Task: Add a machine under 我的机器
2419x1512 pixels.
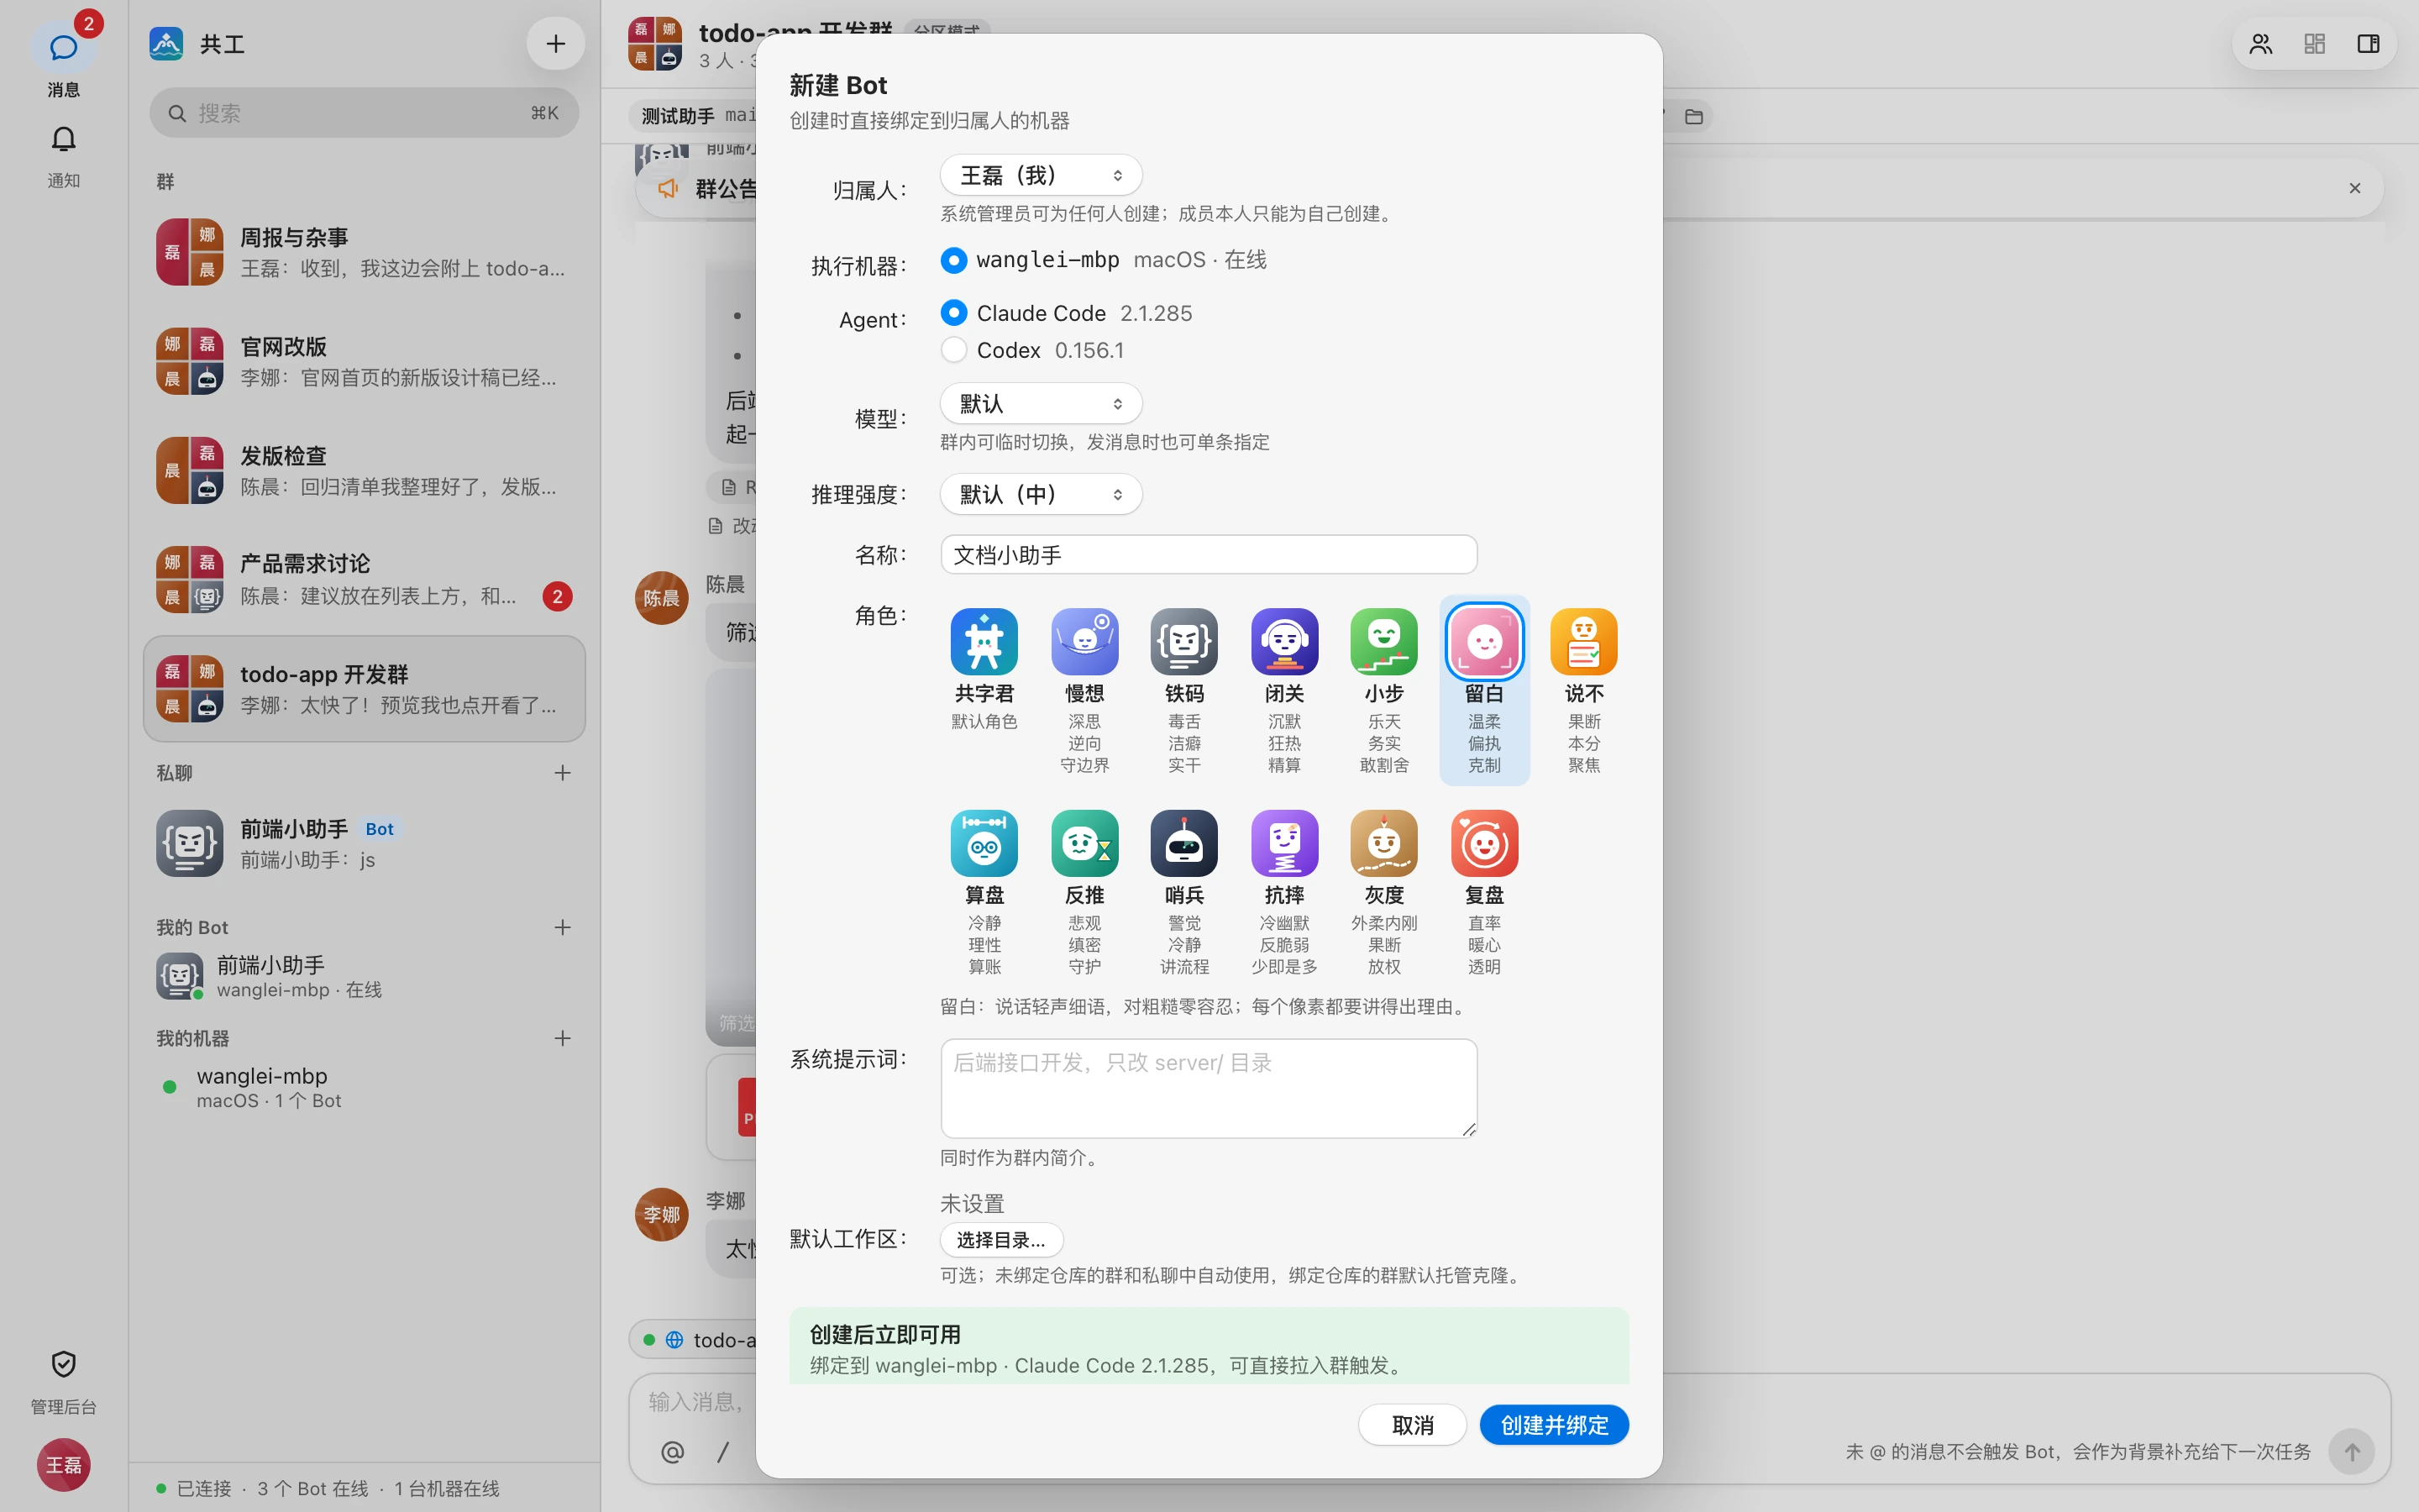Action: click(563, 1038)
